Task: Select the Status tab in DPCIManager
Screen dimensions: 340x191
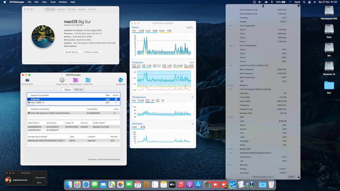Action: pos(68,90)
